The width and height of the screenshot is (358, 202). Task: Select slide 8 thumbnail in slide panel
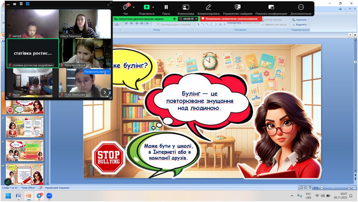[25, 127]
